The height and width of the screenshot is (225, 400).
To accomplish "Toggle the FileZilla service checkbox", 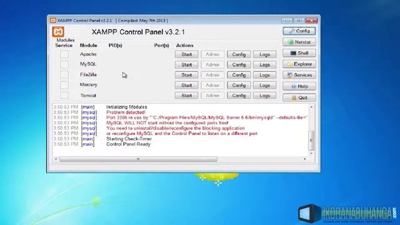I will [64, 75].
